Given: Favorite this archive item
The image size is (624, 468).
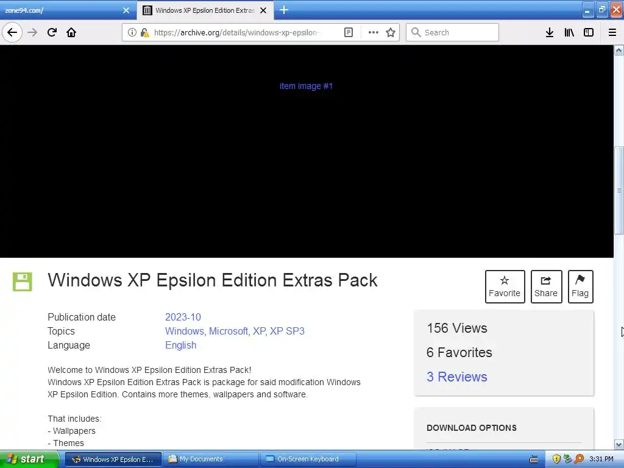Looking at the screenshot, I should coord(505,286).
